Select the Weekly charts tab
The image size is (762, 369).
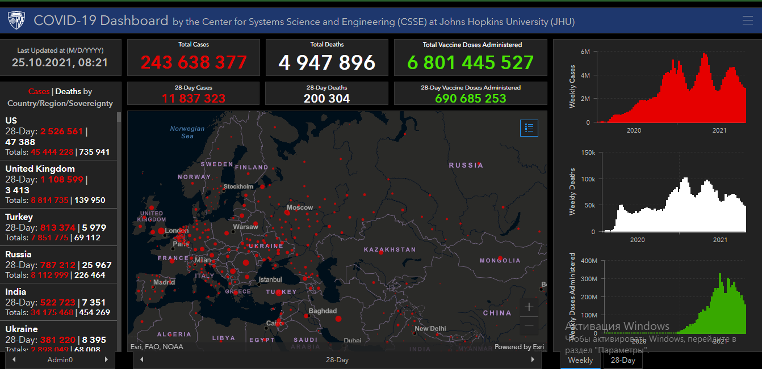pyautogui.click(x=580, y=360)
